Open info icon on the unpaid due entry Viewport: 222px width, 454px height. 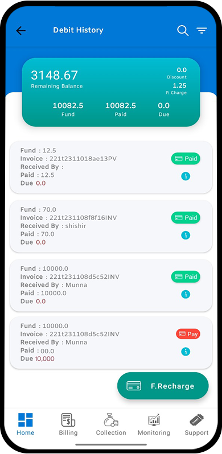point(186,352)
